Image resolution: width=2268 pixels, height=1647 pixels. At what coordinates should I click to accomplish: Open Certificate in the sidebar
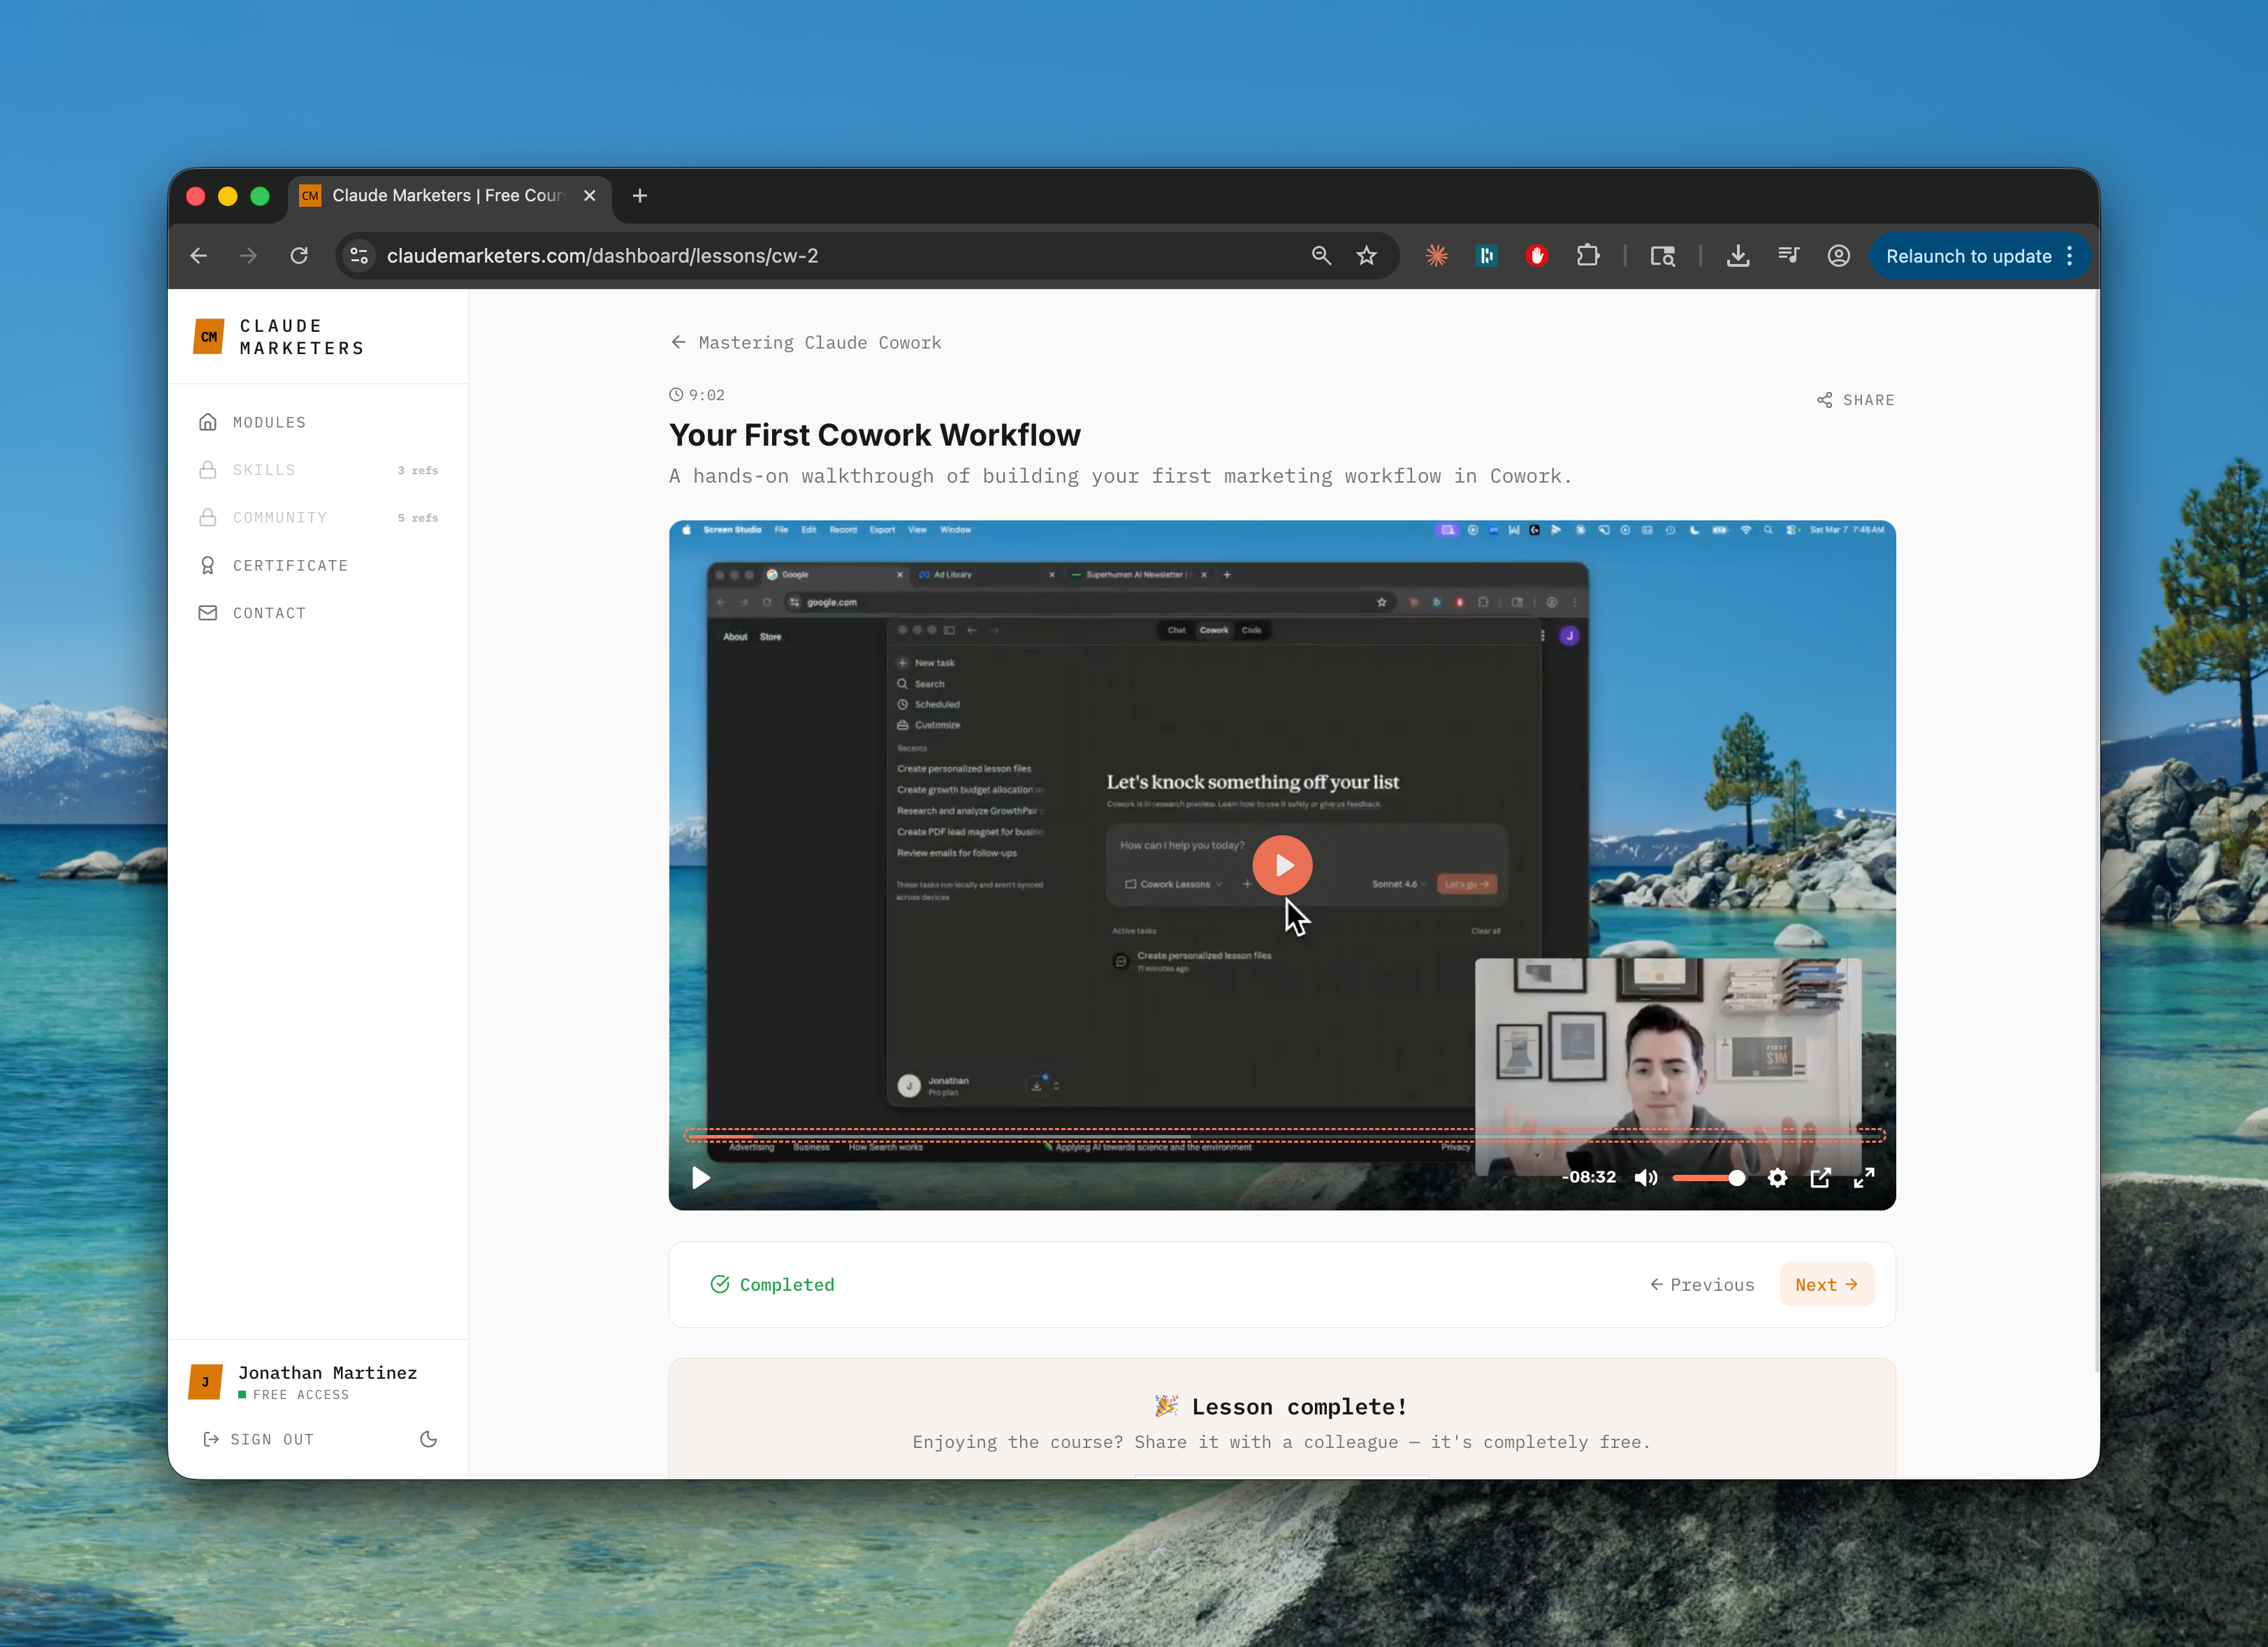point(290,566)
